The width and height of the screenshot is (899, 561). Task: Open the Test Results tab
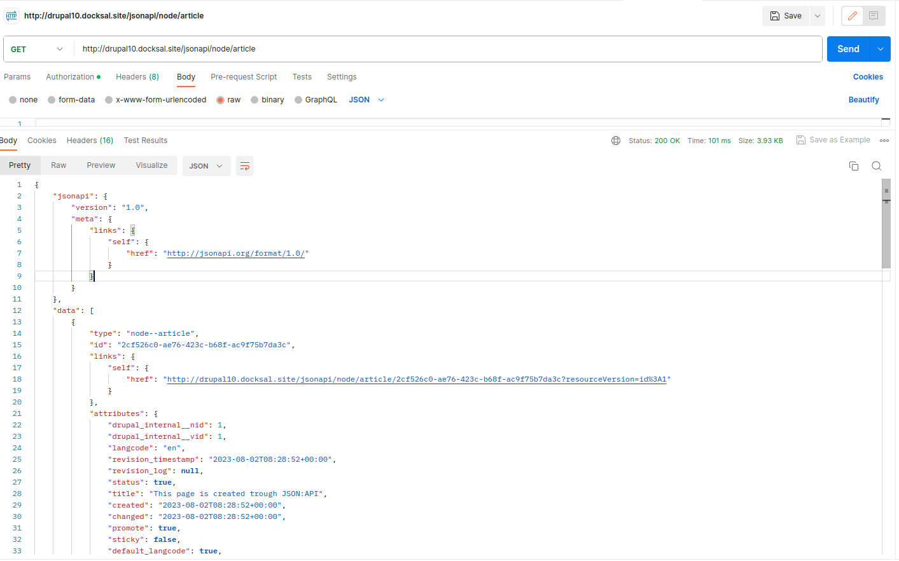click(x=146, y=141)
